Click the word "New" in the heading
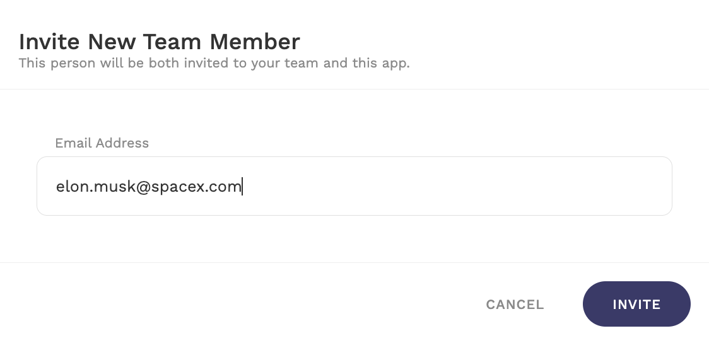 pos(112,42)
